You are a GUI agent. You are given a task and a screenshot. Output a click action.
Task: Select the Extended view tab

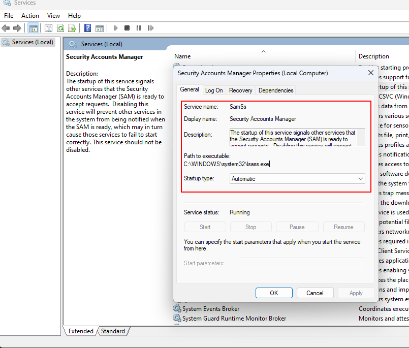(81, 331)
